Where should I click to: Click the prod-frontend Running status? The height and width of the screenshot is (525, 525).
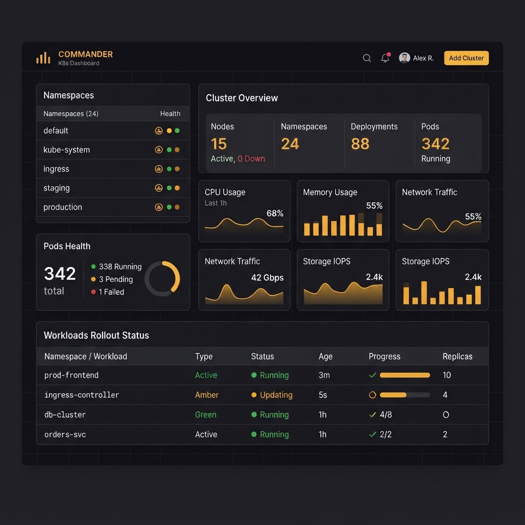(270, 375)
